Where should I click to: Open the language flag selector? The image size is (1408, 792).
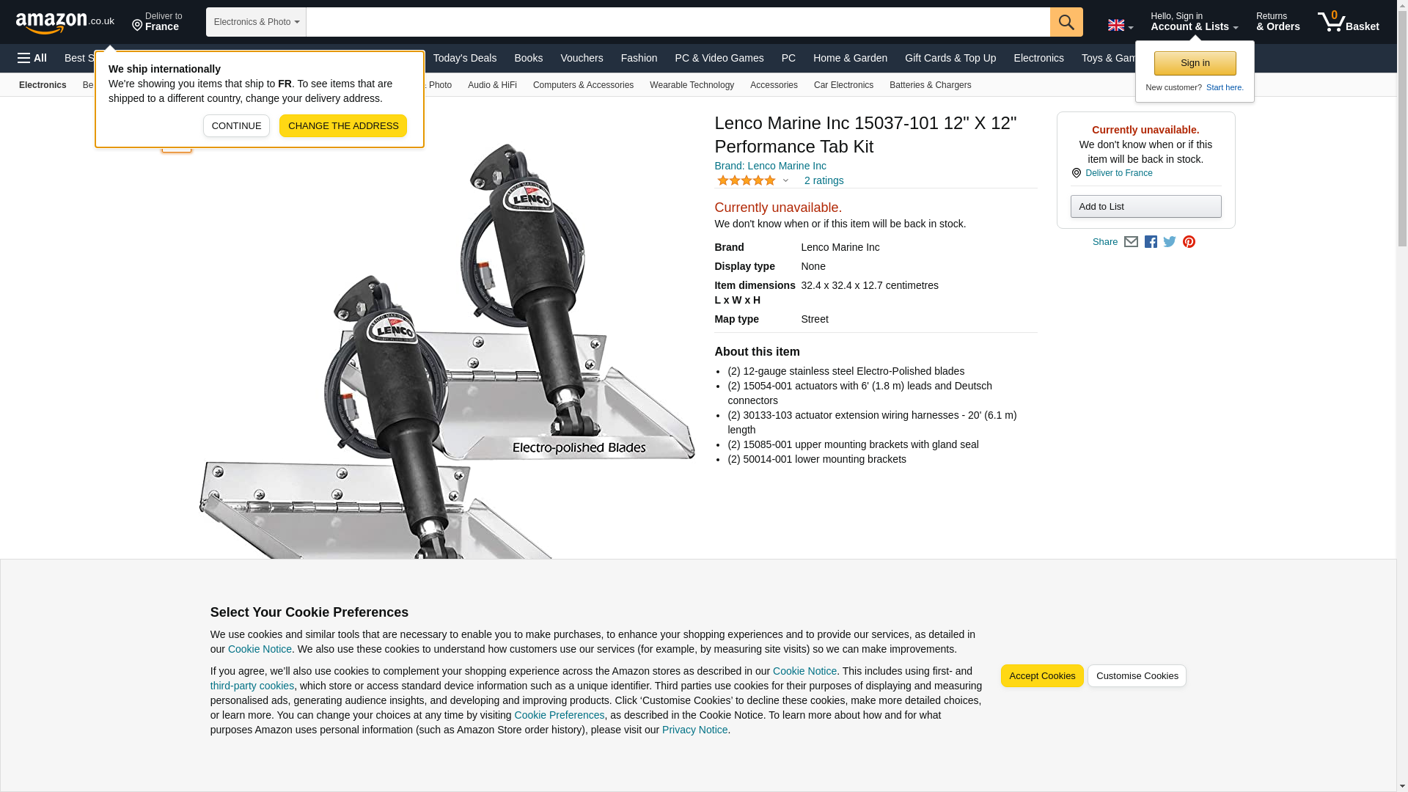click(x=1120, y=26)
